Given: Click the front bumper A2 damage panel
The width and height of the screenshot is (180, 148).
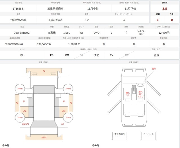Looking at the screenshot, I should (44, 71).
